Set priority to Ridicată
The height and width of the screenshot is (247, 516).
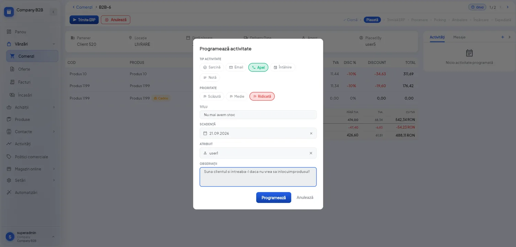coord(262,97)
